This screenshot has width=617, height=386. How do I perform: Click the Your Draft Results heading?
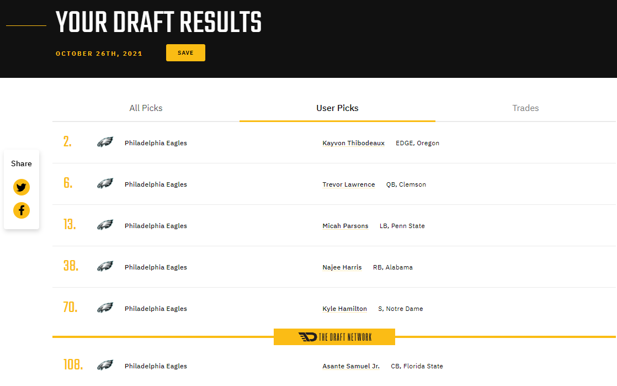tap(159, 23)
